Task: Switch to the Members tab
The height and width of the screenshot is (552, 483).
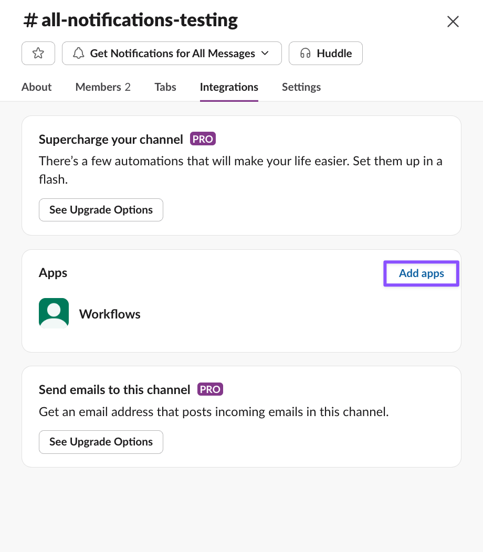Action: pyautogui.click(x=103, y=87)
